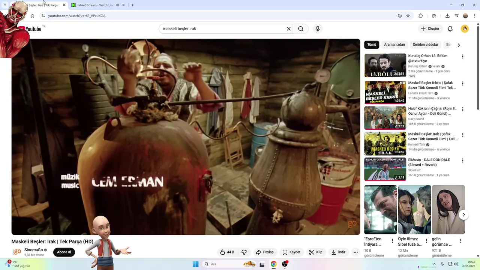Open Maskeli Beşler Kıbrıs thumbnail
Screen dimensions: 480x270
pos(385,92)
